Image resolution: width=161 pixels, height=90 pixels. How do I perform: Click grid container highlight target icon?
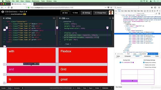(x=131, y=62)
